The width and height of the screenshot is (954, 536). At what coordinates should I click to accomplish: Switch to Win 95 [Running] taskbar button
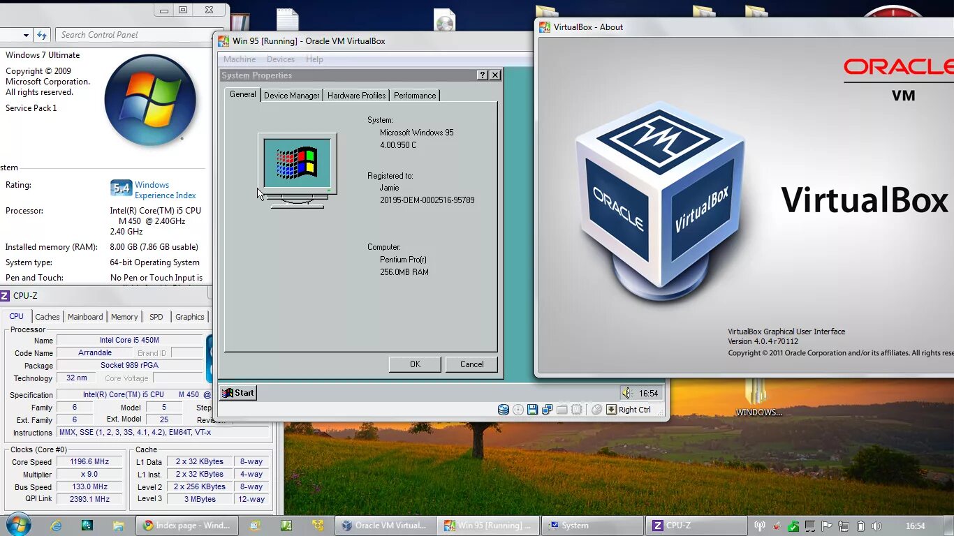[489, 526]
